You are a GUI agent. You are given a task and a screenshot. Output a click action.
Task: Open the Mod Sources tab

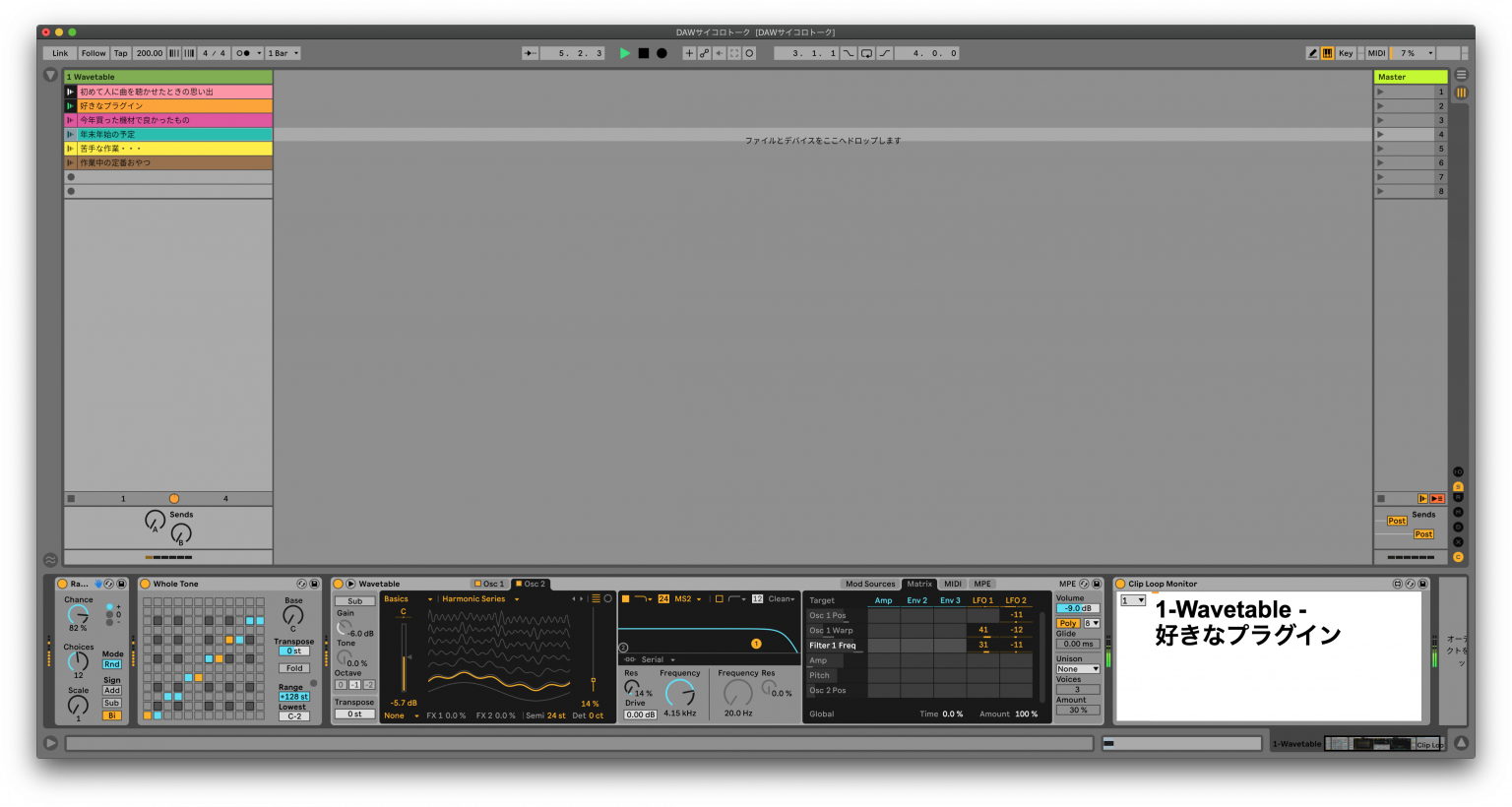[x=870, y=584]
